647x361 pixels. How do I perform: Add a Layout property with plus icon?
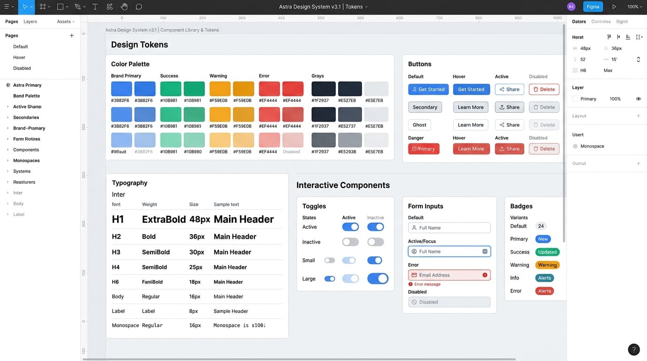click(x=638, y=116)
